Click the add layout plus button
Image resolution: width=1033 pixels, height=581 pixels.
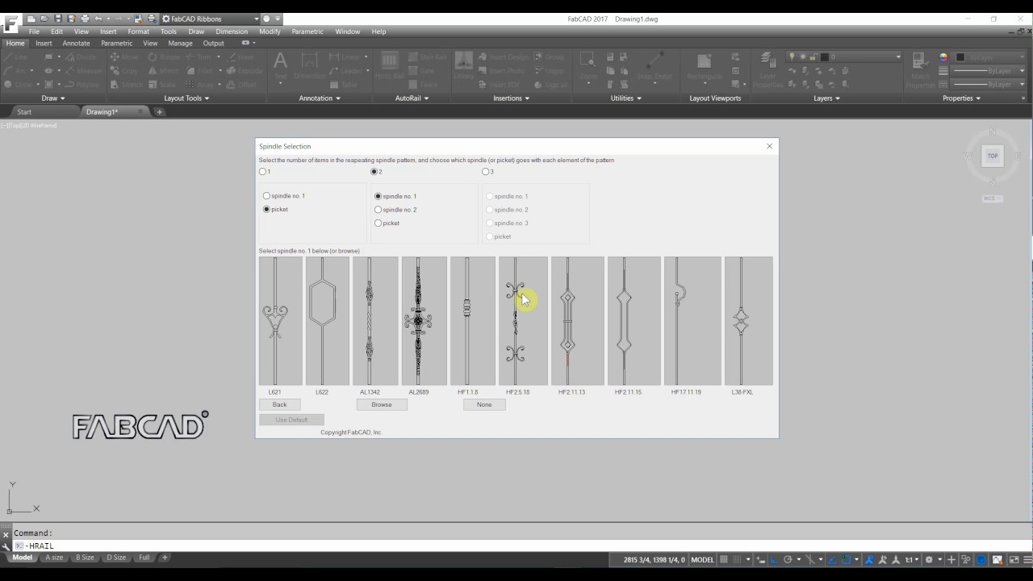point(165,558)
